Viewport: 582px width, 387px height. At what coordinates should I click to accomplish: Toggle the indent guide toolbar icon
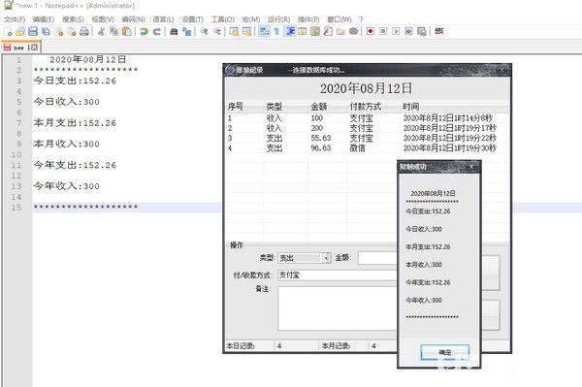point(290,32)
